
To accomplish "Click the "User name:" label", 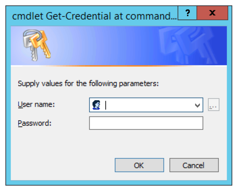I will (x=36, y=105).
